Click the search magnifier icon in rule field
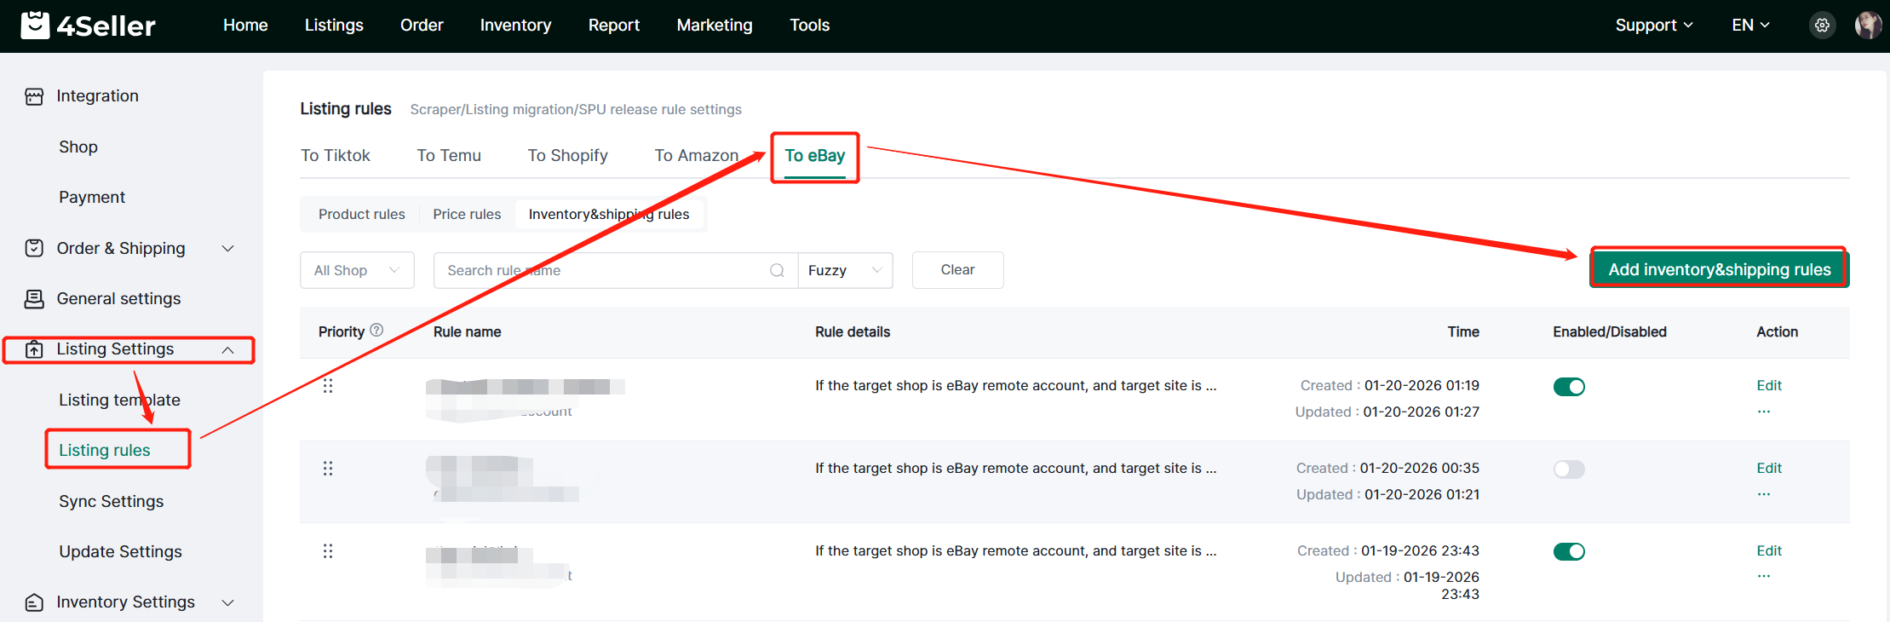Image resolution: width=1890 pixels, height=622 pixels. pos(777,270)
